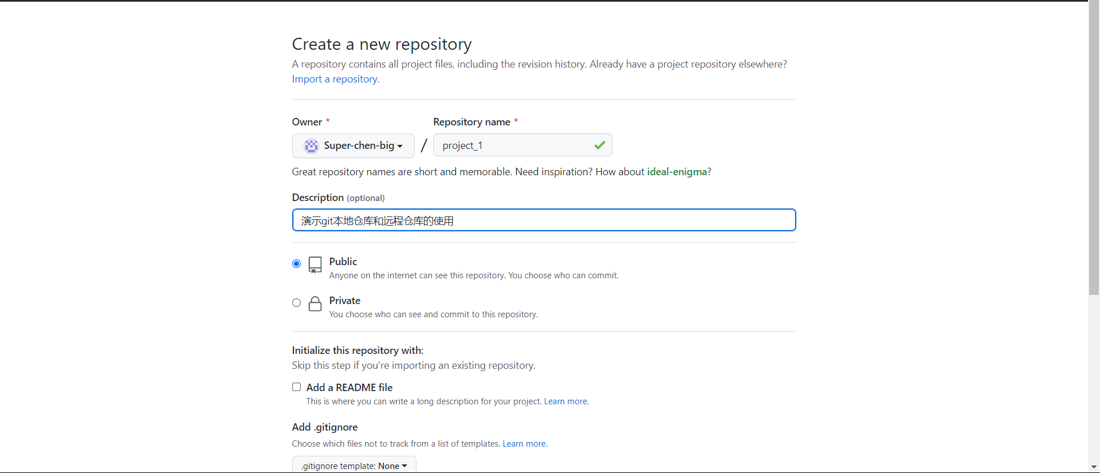1100x473 pixels.
Task: Open the Owner dropdown Super-chen-big
Action: pyautogui.click(x=353, y=145)
